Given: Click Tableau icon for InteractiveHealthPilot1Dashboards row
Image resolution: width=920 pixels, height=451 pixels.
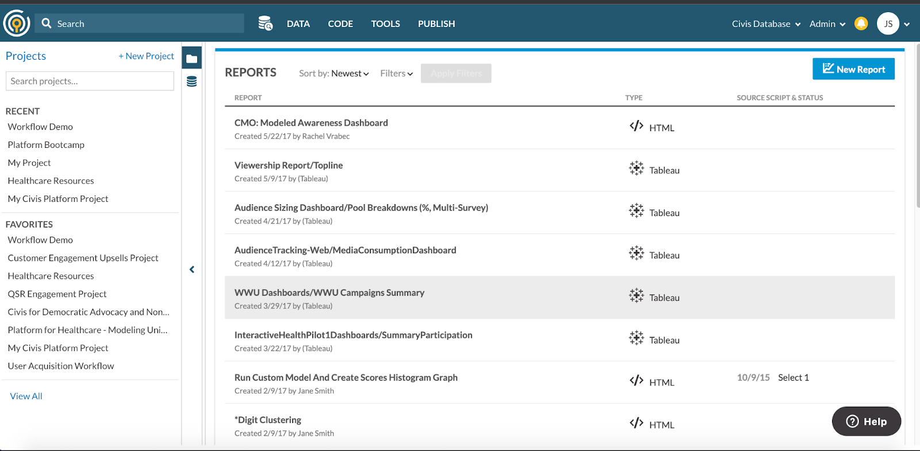Looking at the screenshot, I should 636,338.
